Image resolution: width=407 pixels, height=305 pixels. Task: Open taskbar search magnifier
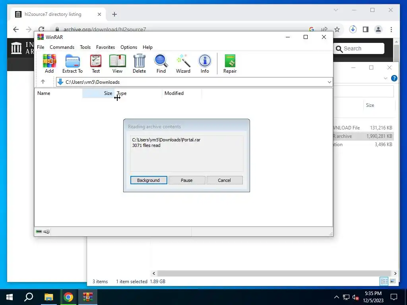(29, 297)
